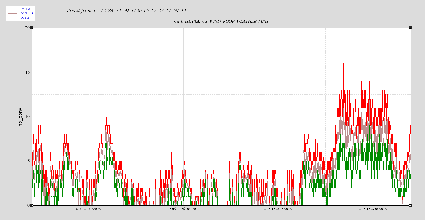Screen dimensions: 425x220
Task: Click the top-left corner handle of the plot
Action: click(x=32, y=28)
